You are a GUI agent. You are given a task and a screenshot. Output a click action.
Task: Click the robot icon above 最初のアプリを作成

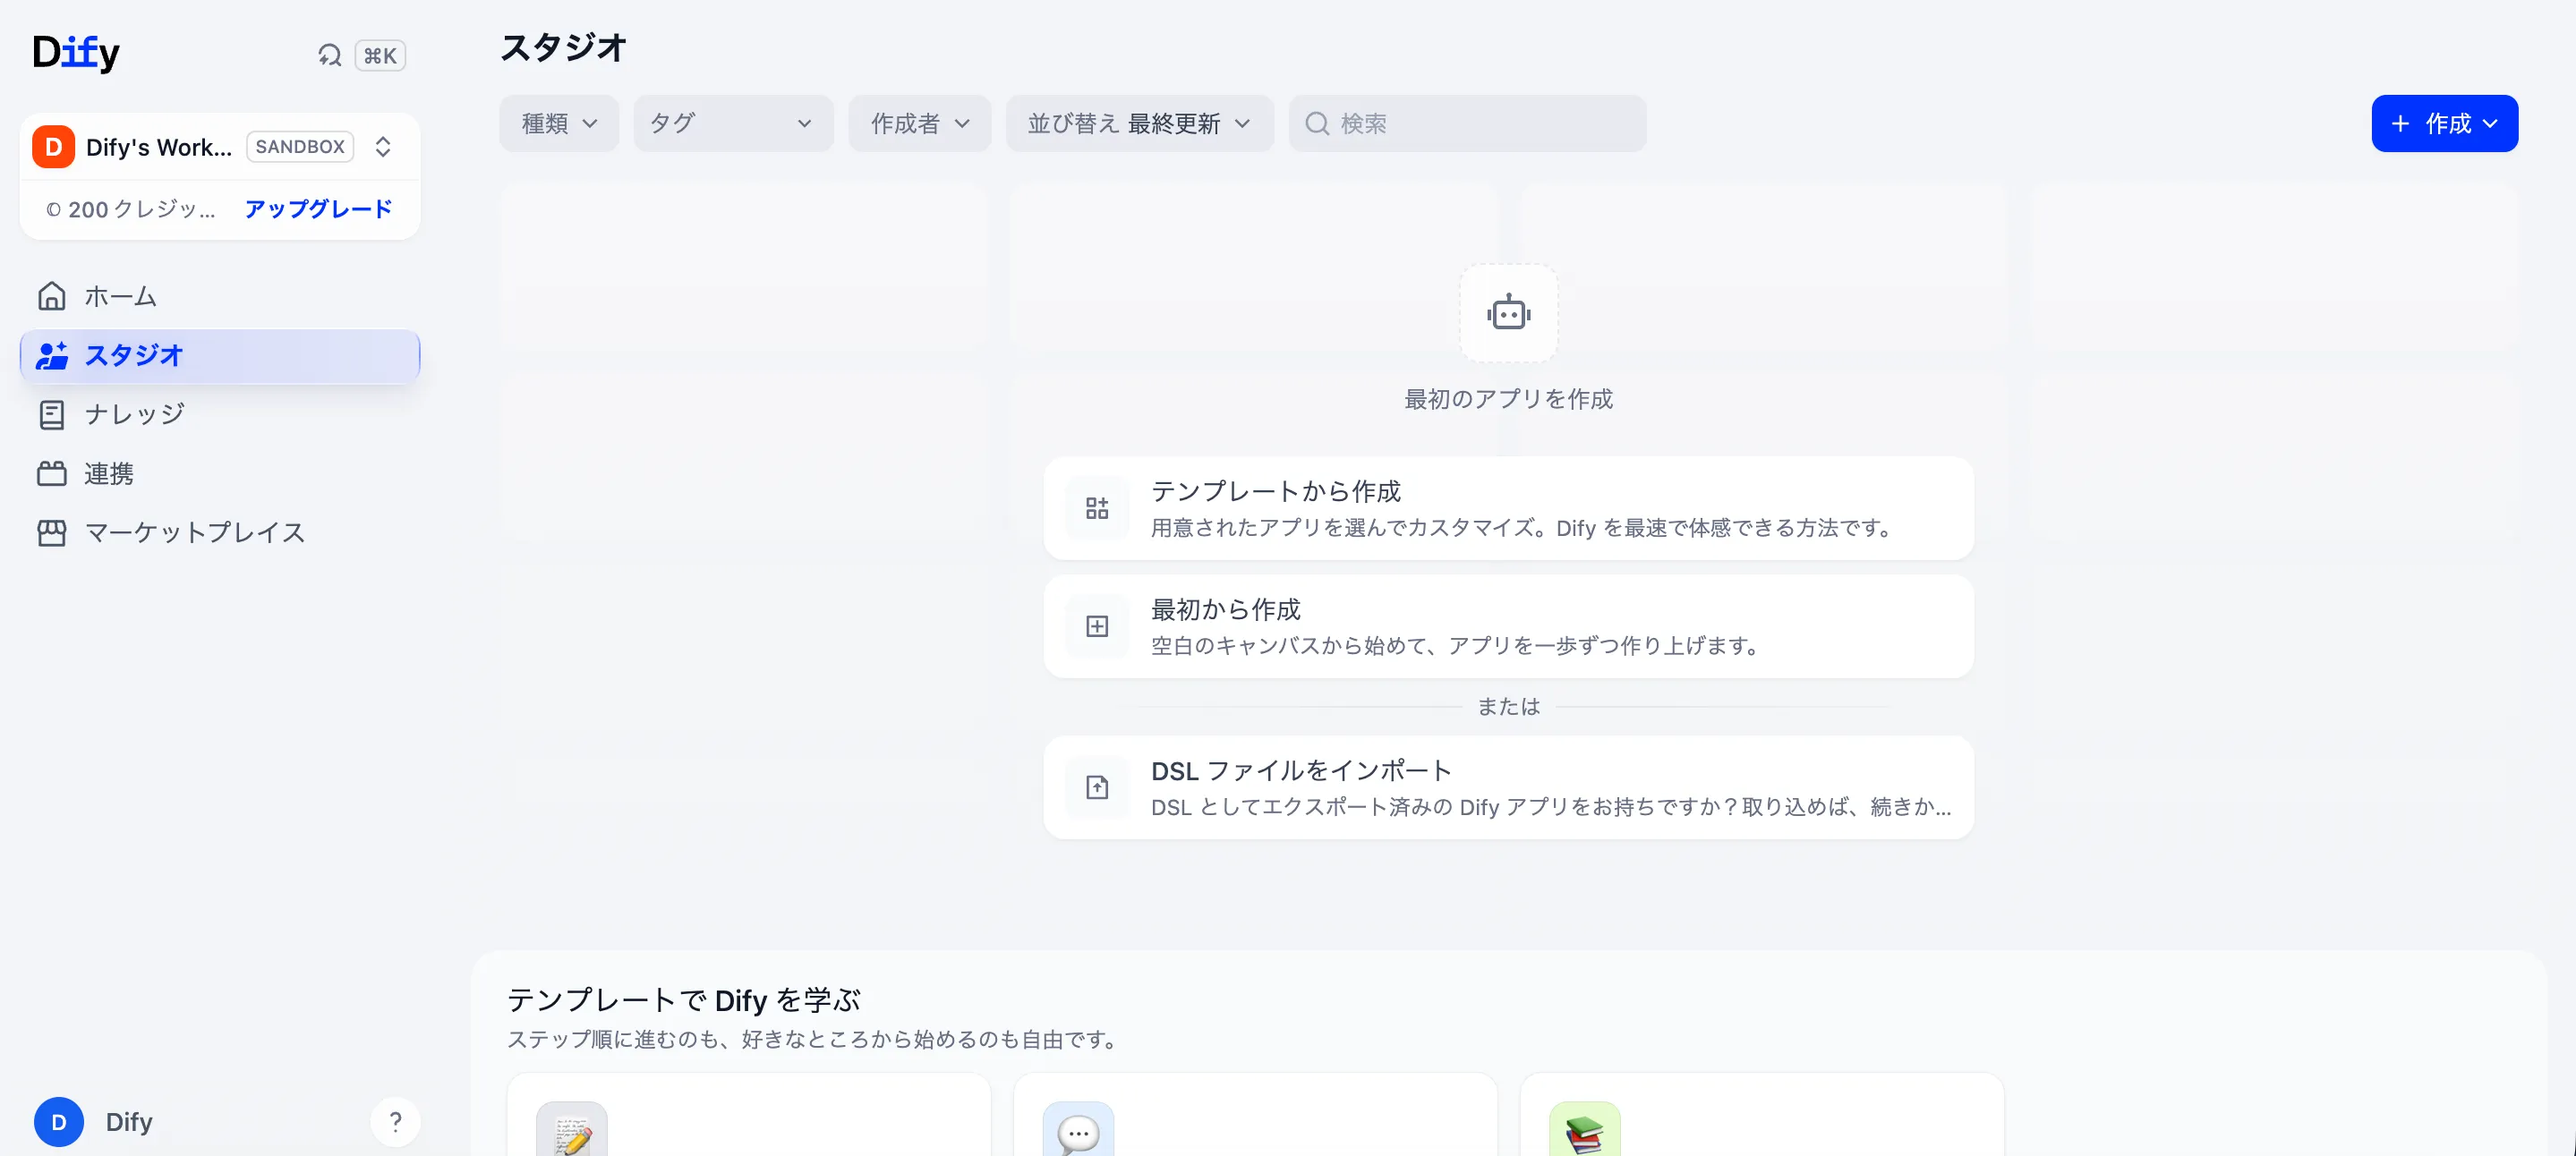pos(1508,313)
